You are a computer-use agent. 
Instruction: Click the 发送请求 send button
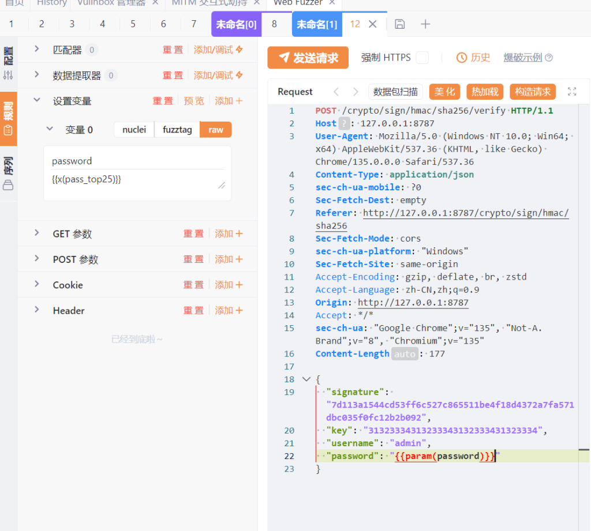(308, 58)
